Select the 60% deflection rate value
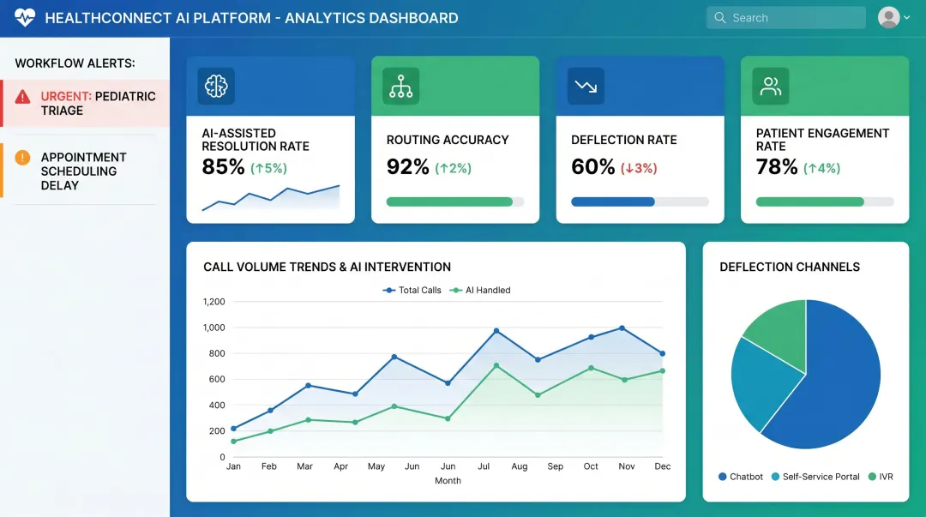The width and height of the screenshot is (926, 517). click(593, 167)
